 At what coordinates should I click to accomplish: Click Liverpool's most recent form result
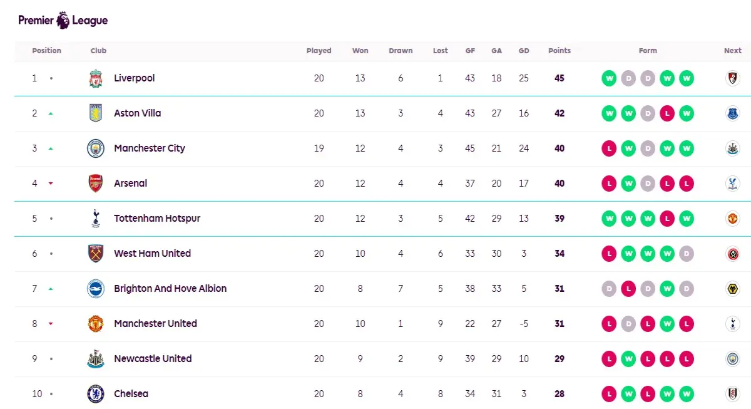point(687,78)
